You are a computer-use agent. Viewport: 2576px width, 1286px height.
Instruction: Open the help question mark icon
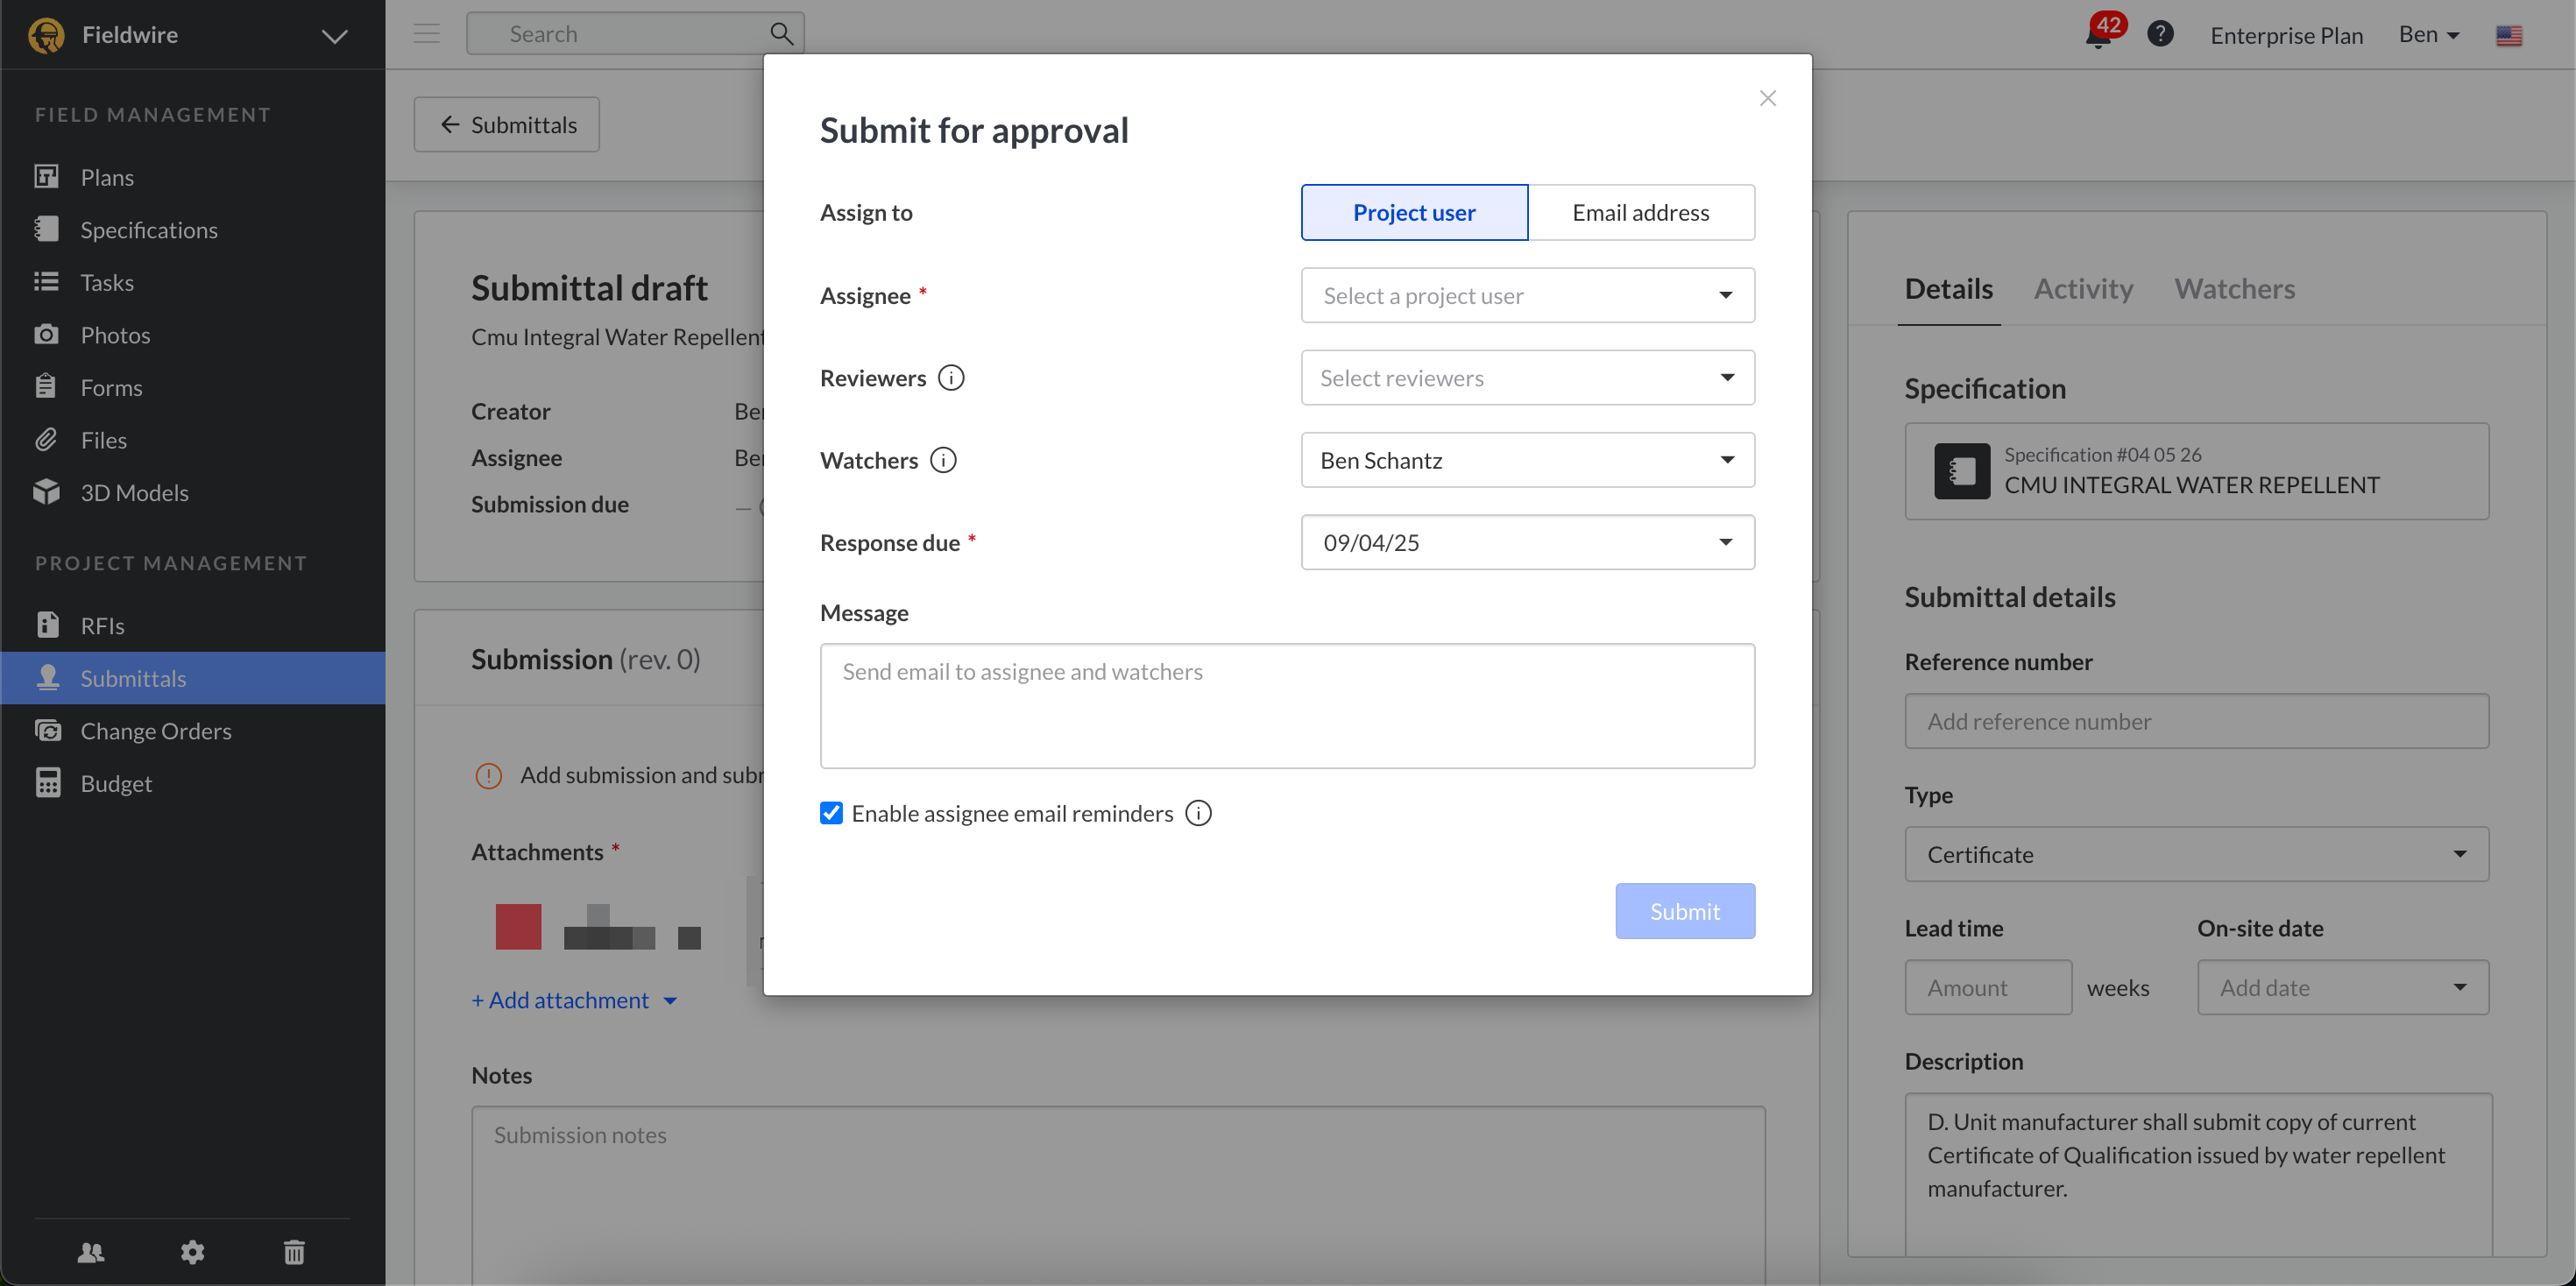click(2160, 34)
